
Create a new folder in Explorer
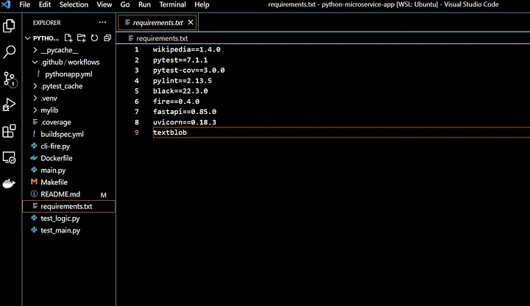coord(82,38)
